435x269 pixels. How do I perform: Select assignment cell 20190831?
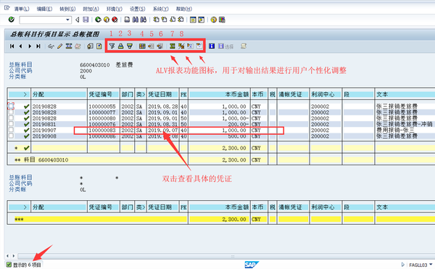pos(44,124)
